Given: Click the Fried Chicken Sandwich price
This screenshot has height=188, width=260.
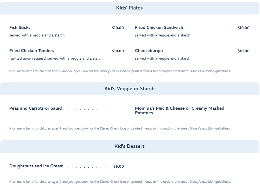Looking at the screenshot, I should [244, 28].
